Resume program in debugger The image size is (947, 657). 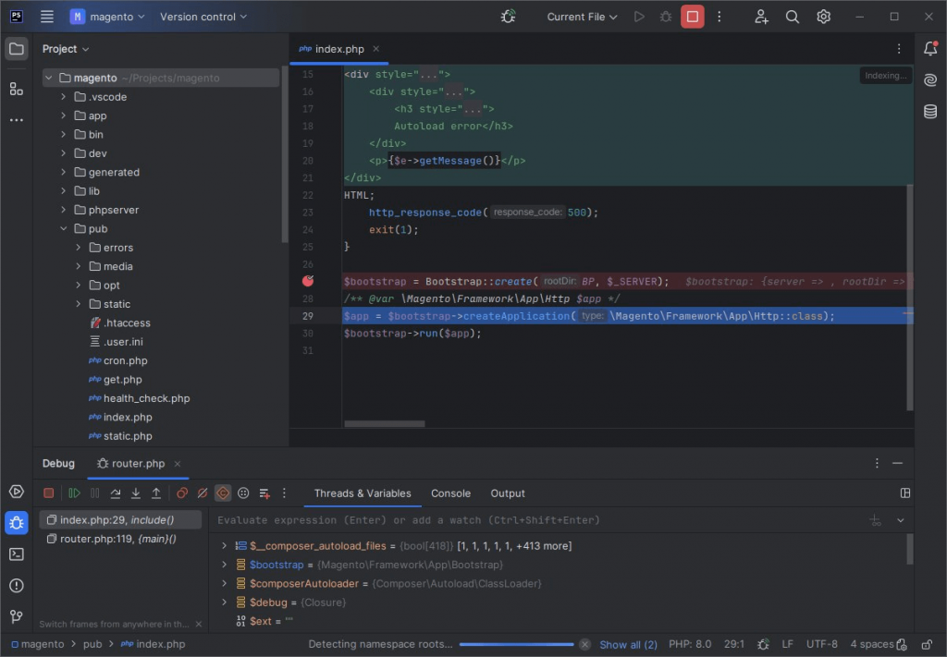[x=74, y=493]
